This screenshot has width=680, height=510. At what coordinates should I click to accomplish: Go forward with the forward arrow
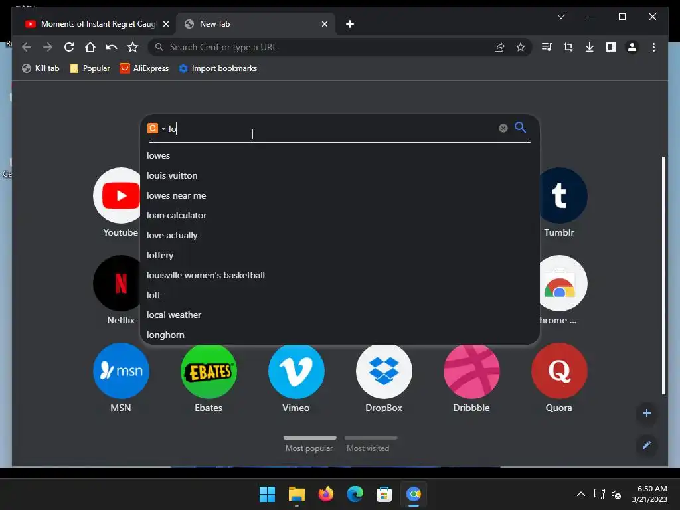(x=48, y=47)
